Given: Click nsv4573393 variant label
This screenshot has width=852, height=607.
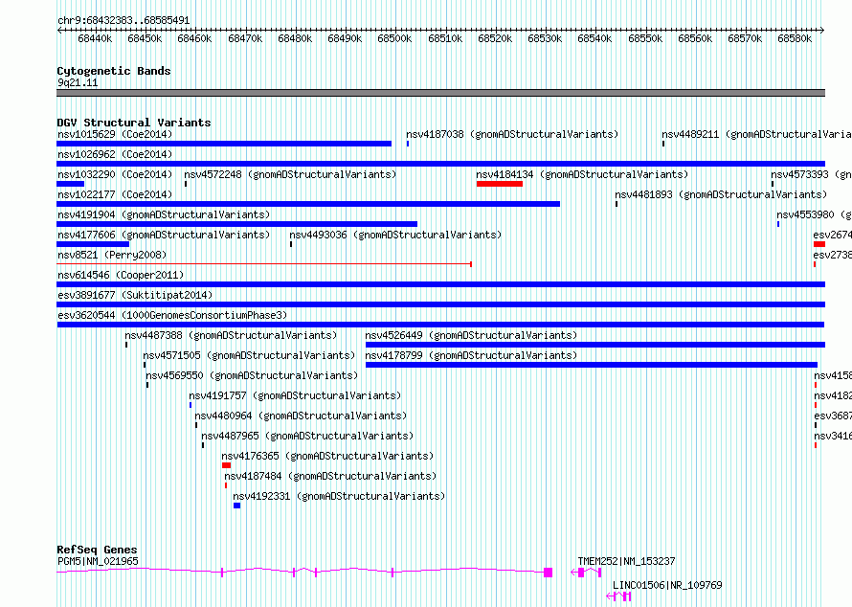Looking at the screenshot, I should pyautogui.click(x=811, y=174).
